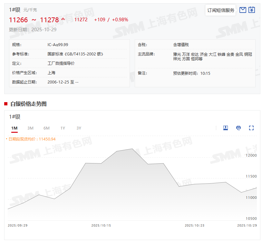
Task: Switch chart to 3M range
Action: [30, 128]
